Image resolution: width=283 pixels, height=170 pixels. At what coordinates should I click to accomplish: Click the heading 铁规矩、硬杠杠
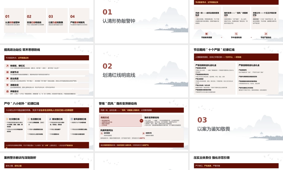click(18, 66)
